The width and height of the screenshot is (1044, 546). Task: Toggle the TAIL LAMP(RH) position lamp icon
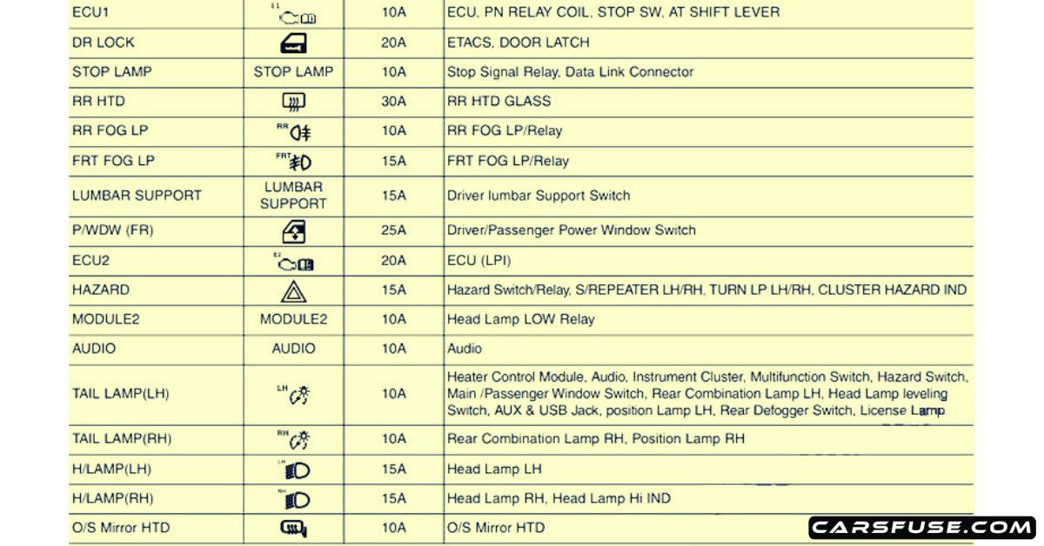click(x=296, y=439)
